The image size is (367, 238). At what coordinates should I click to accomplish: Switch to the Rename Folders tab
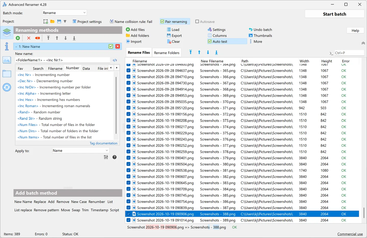167,53
